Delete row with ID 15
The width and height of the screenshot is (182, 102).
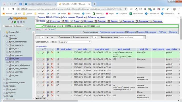[x=52, y=59]
